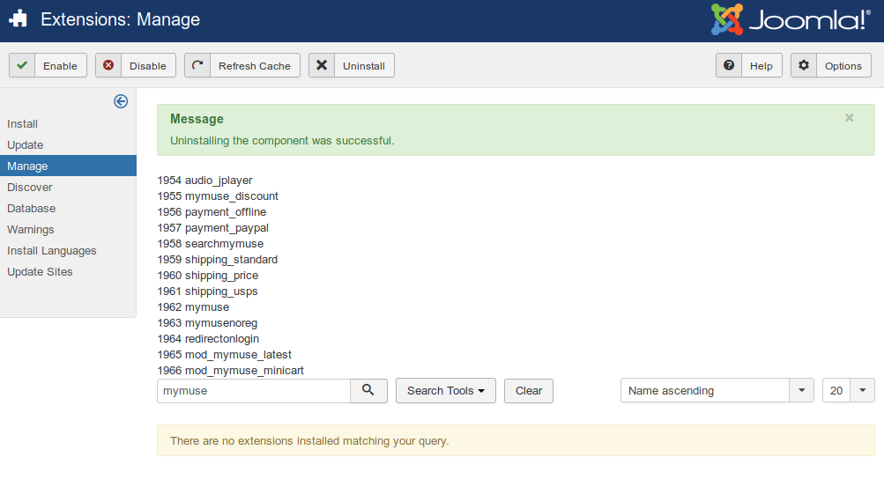
Task: Click the '1963 mymusenoreg' line
Action: click(x=207, y=322)
